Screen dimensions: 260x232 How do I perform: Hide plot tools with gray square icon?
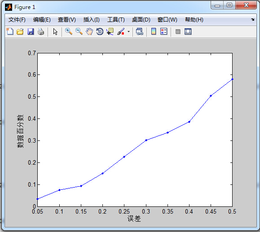click(x=178, y=31)
